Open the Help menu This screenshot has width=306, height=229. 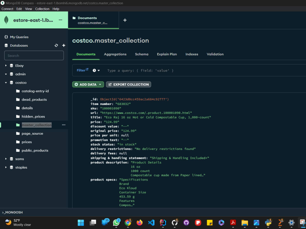[x=56, y=9]
